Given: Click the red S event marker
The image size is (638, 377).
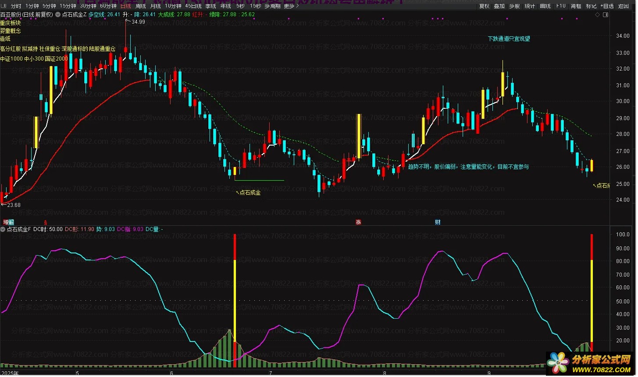Looking at the screenshot, I should coord(45,222).
